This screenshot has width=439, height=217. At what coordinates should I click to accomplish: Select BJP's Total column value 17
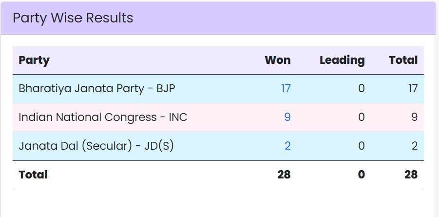tap(413, 89)
